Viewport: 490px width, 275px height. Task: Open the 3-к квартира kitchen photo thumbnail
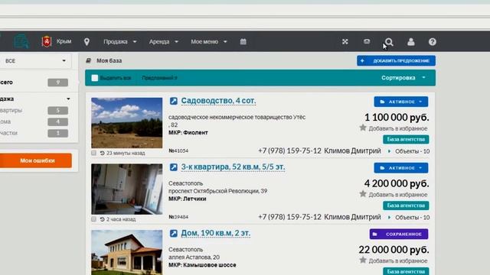(x=127, y=189)
